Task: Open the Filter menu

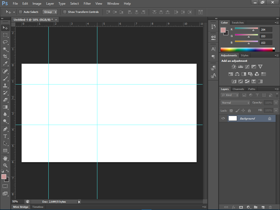Action: 87,3
